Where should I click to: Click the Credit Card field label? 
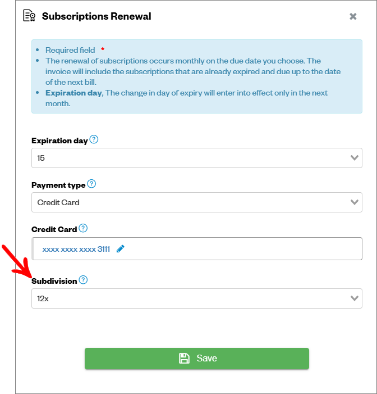(54, 229)
